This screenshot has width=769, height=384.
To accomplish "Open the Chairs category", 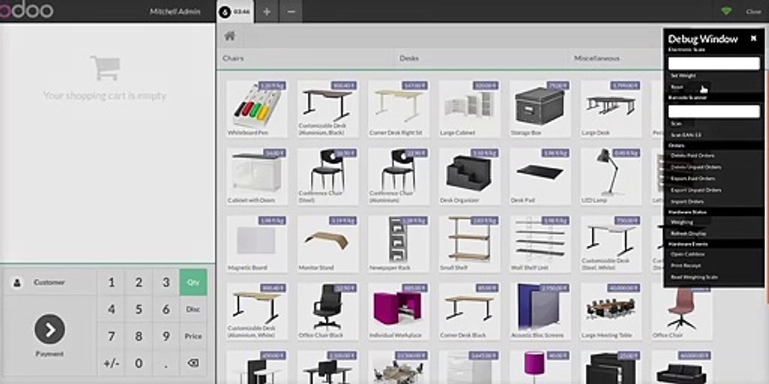I will click(x=233, y=58).
